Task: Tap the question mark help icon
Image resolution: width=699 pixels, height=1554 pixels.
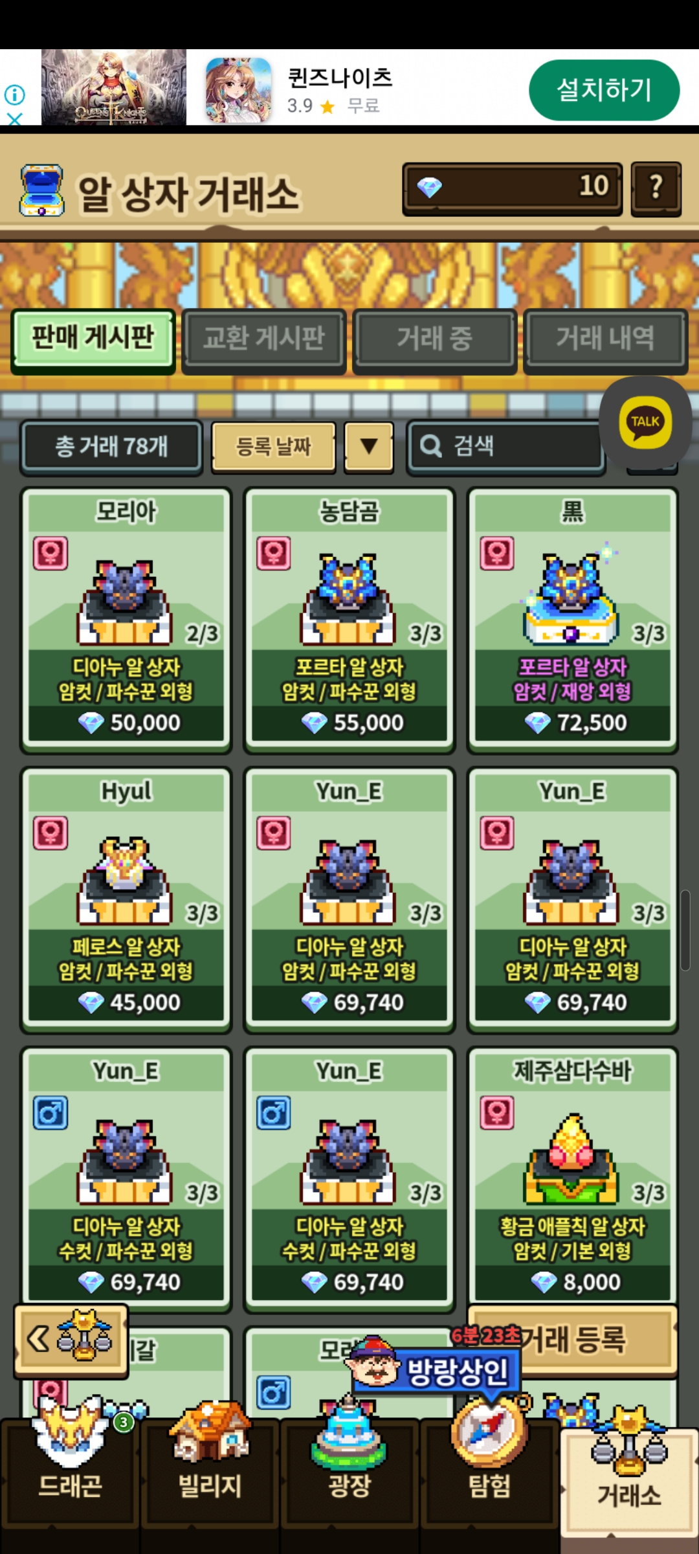Action: 656,188
